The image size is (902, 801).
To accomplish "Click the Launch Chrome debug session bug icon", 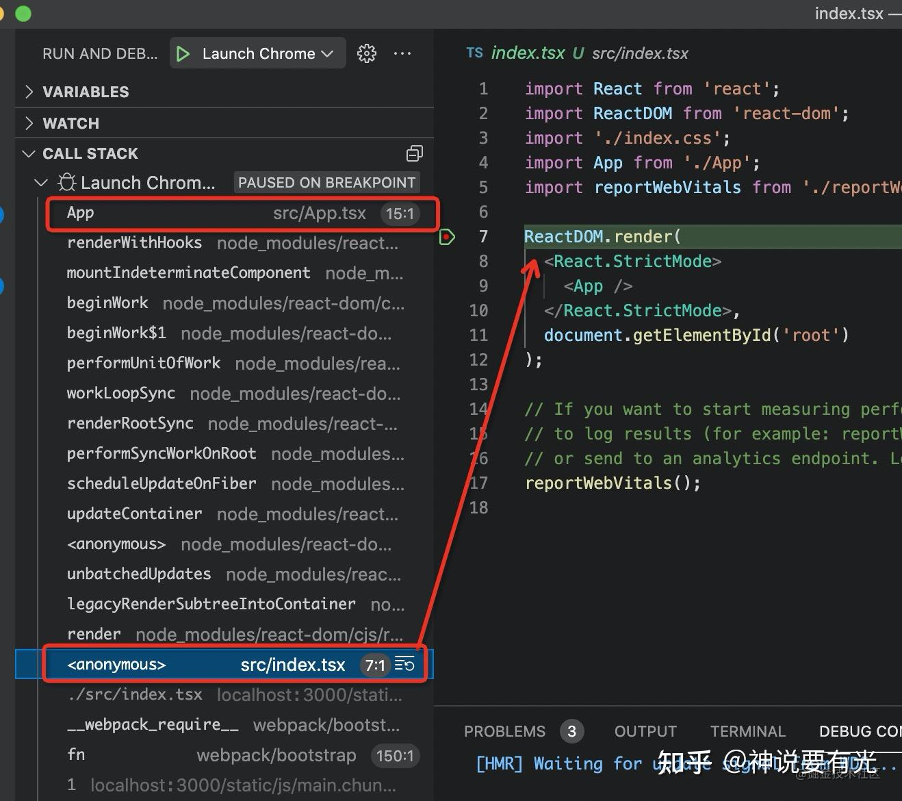I will coord(66,183).
